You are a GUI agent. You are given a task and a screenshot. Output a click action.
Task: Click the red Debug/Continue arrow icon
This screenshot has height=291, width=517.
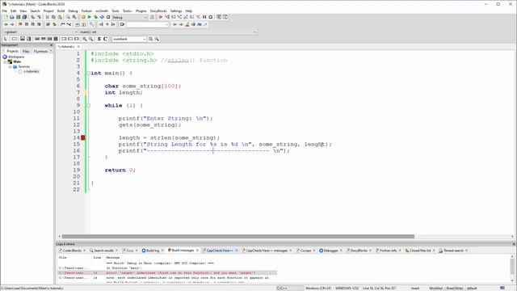click(x=161, y=17)
